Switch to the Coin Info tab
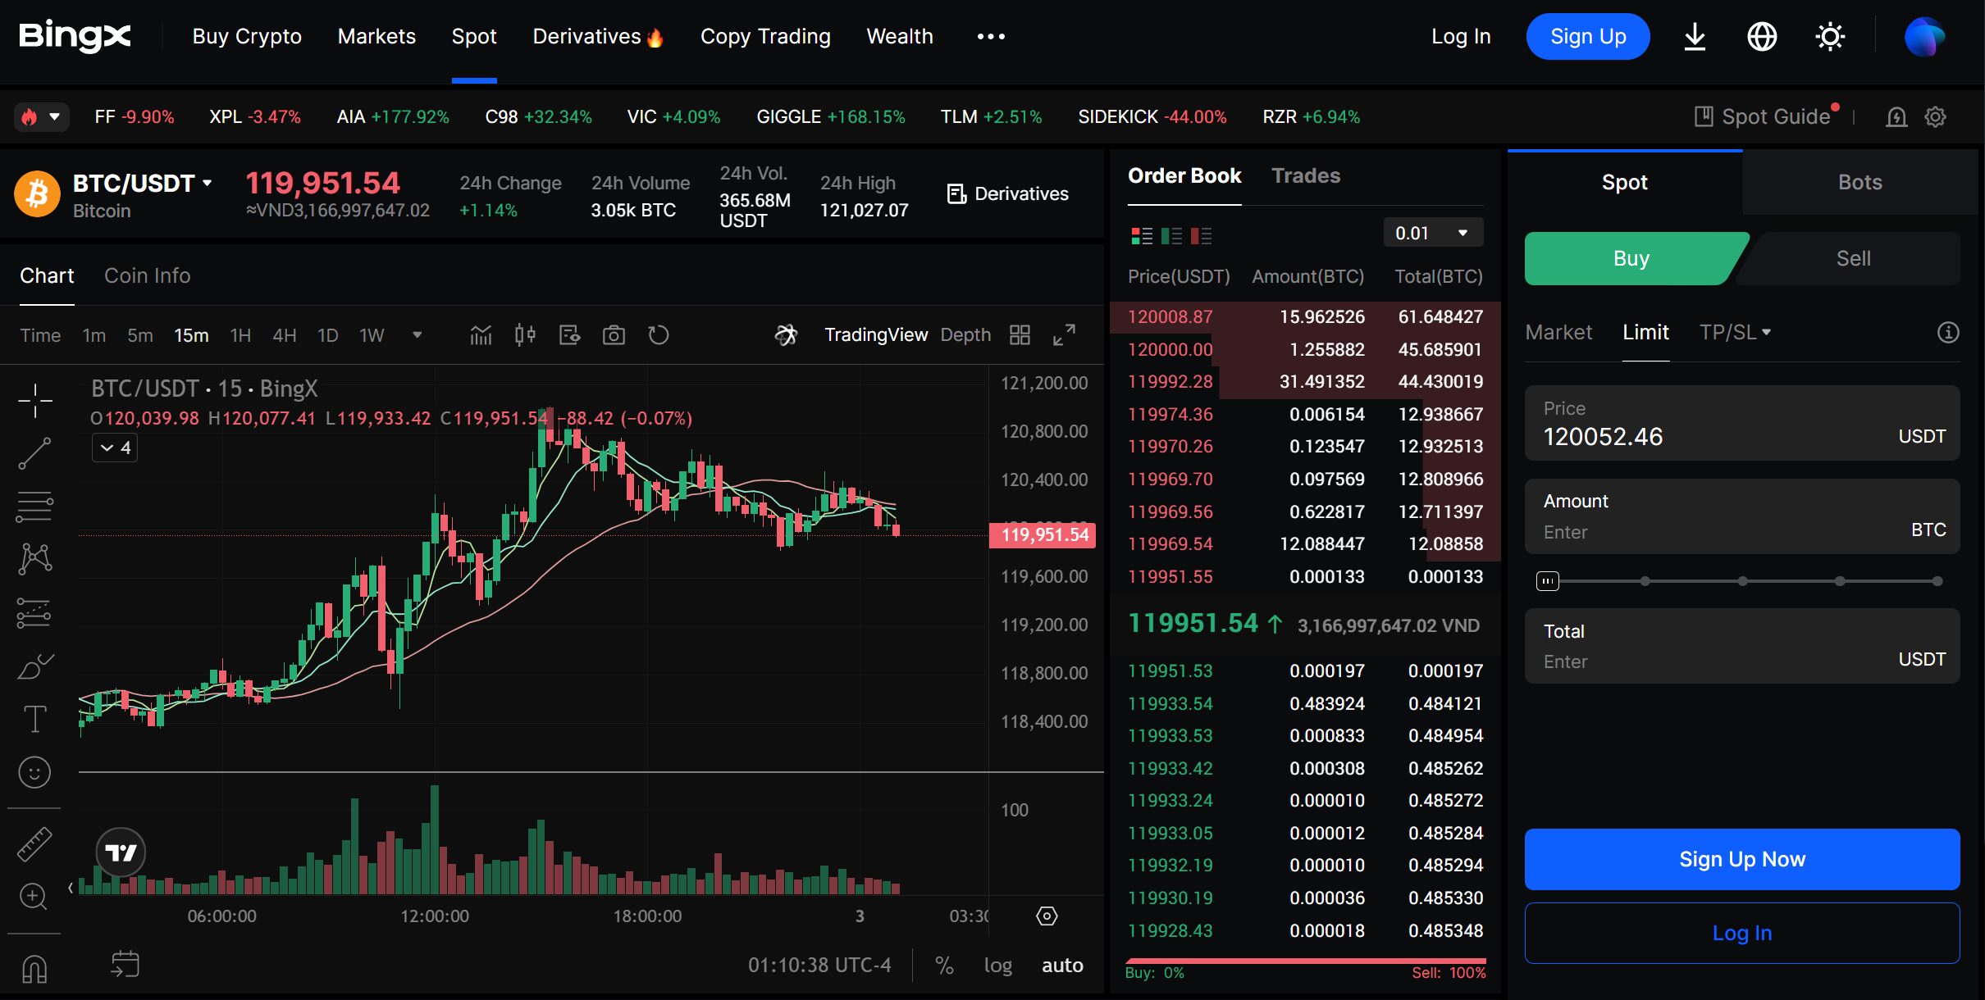This screenshot has width=1985, height=1000. pyautogui.click(x=147, y=275)
